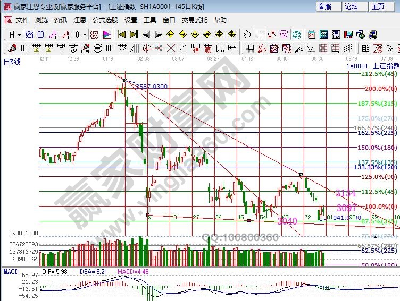Click the 主页 button
400x301 pixels.
pos(378,6)
